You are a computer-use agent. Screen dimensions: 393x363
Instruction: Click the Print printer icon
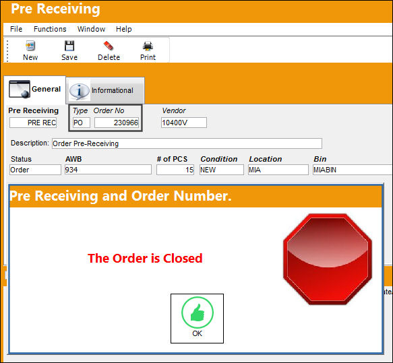148,46
